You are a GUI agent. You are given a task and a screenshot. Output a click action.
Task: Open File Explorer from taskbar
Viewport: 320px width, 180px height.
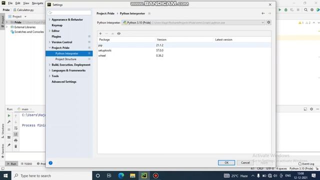click(132, 175)
